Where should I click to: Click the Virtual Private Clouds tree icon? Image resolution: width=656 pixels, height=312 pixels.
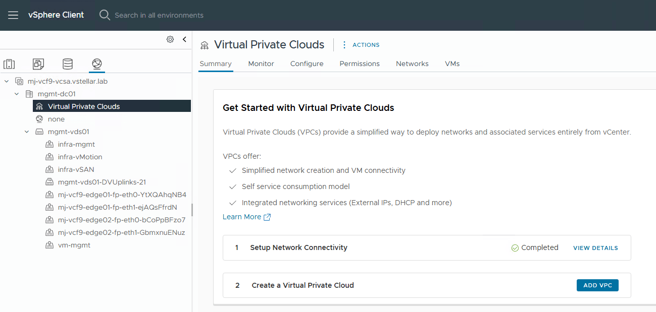click(39, 106)
